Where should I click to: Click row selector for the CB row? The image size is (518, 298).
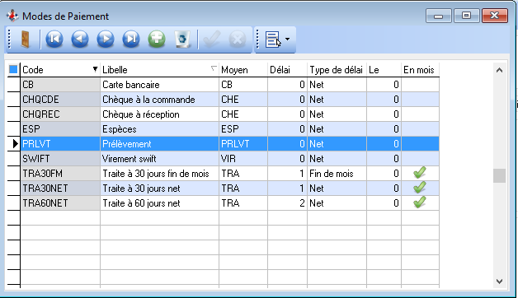click(13, 85)
